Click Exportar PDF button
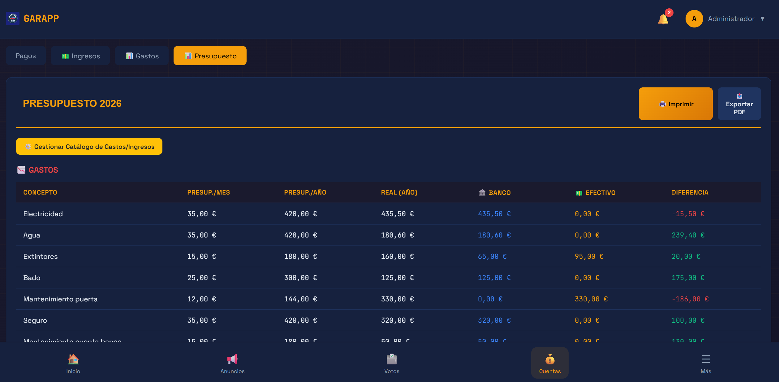Viewport: 779px width, 382px height. click(x=739, y=104)
